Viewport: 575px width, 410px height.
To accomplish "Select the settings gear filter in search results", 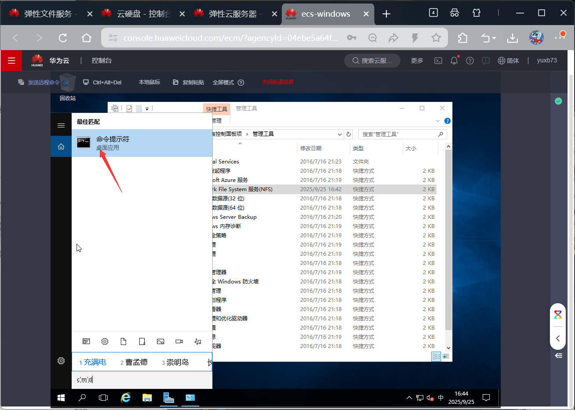I will point(105,341).
